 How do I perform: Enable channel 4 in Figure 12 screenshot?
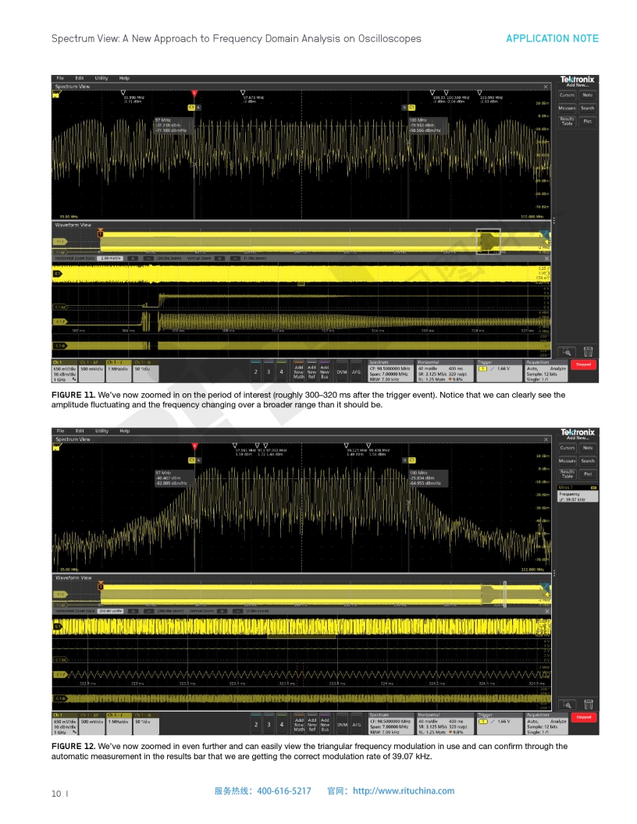pyautogui.click(x=281, y=724)
